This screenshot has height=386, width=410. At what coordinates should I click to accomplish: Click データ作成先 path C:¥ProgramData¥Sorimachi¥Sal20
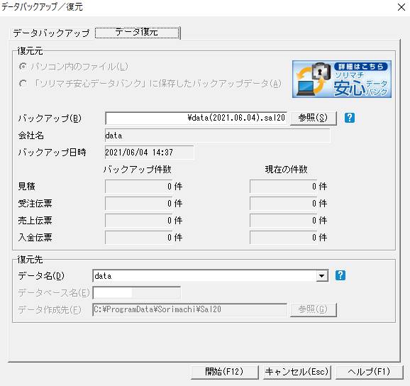189,309
